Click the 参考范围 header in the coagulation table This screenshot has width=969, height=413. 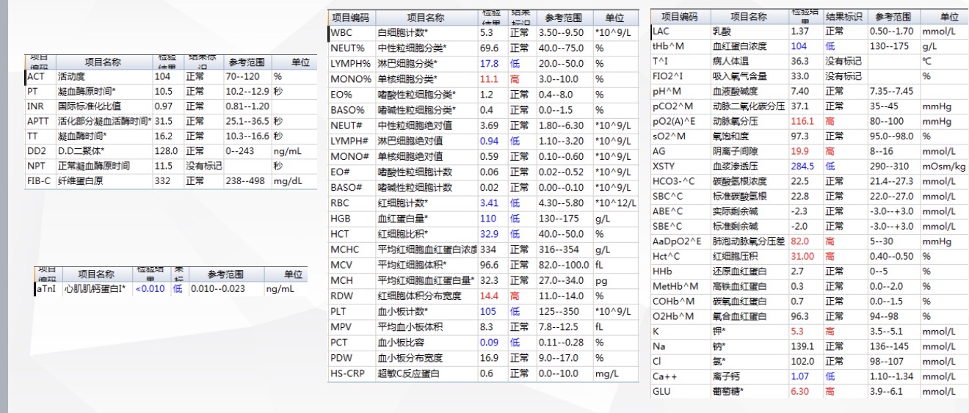tap(246, 62)
